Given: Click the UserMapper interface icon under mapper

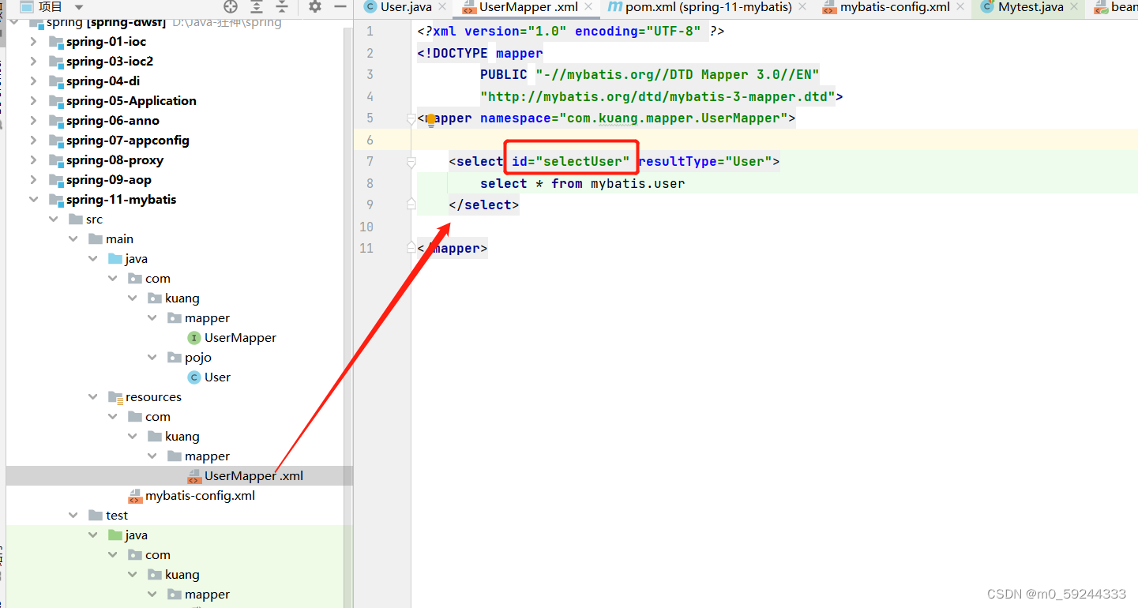Looking at the screenshot, I should [x=194, y=337].
